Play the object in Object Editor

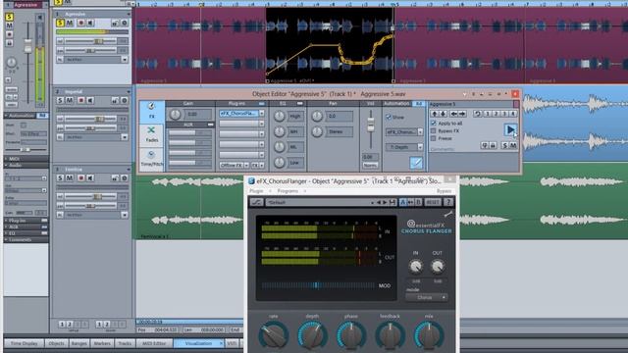click(x=510, y=129)
